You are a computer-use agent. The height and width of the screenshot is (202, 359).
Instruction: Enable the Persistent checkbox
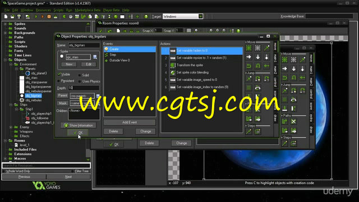point(58,81)
